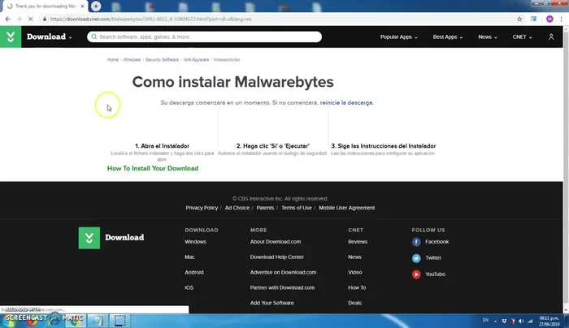Image resolution: width=569 pixels, height=328 pixels.
Task: Open the Privacy Policy link
Action: [x=202, y=208]
